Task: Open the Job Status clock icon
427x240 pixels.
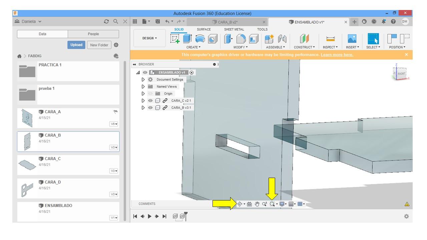Action: click(x=374, y=22)
